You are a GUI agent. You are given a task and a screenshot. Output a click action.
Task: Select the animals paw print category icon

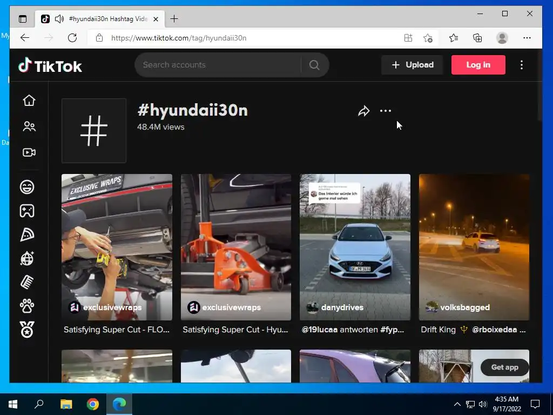[27, 306]
